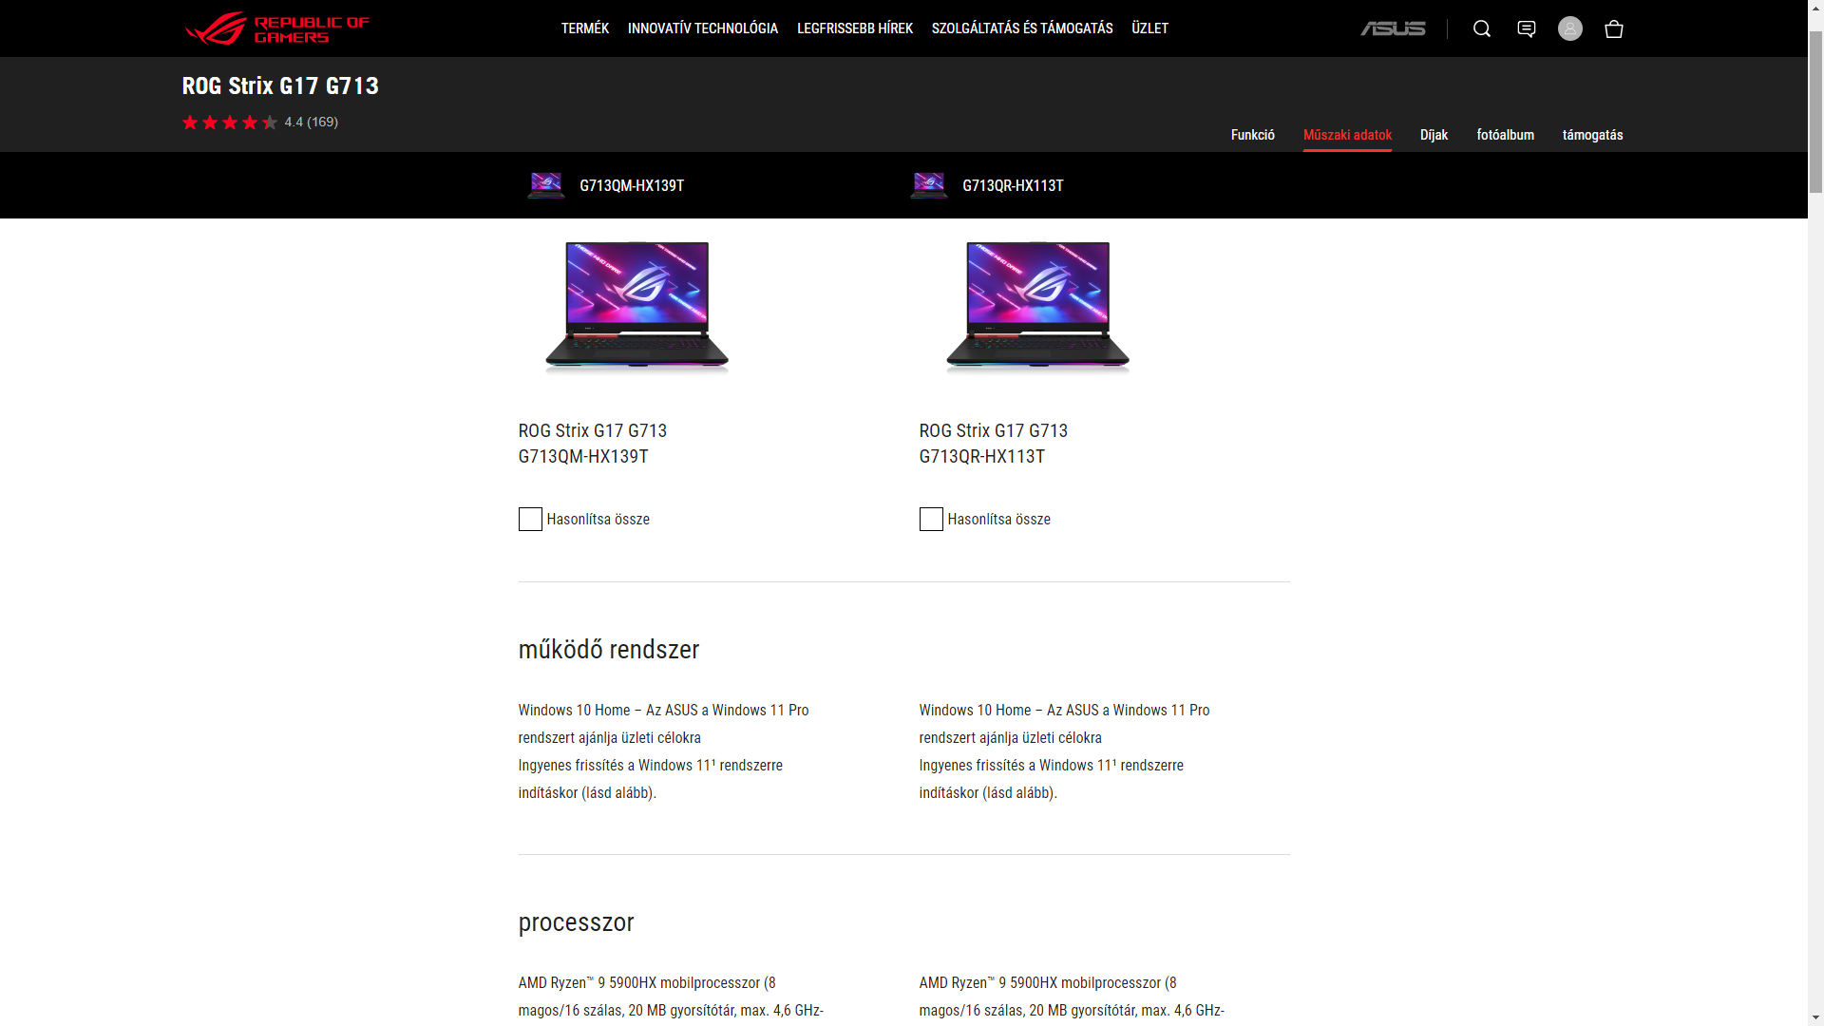1824x1026 pixels.
Task: Click the ASUS logo in header
Action: coord(1393,28)
